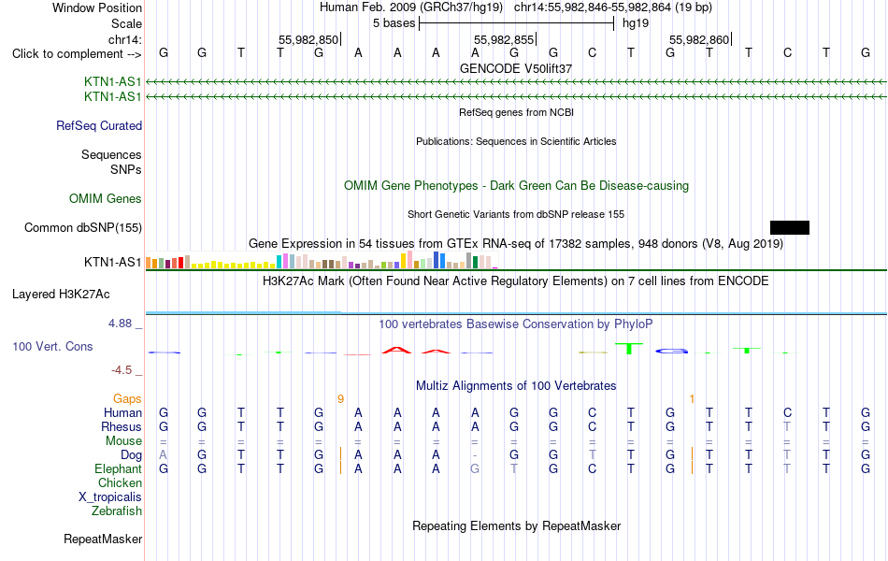Click the SNPs track label
This screenshot has height=561, width=888.
(x=126, y=169)
